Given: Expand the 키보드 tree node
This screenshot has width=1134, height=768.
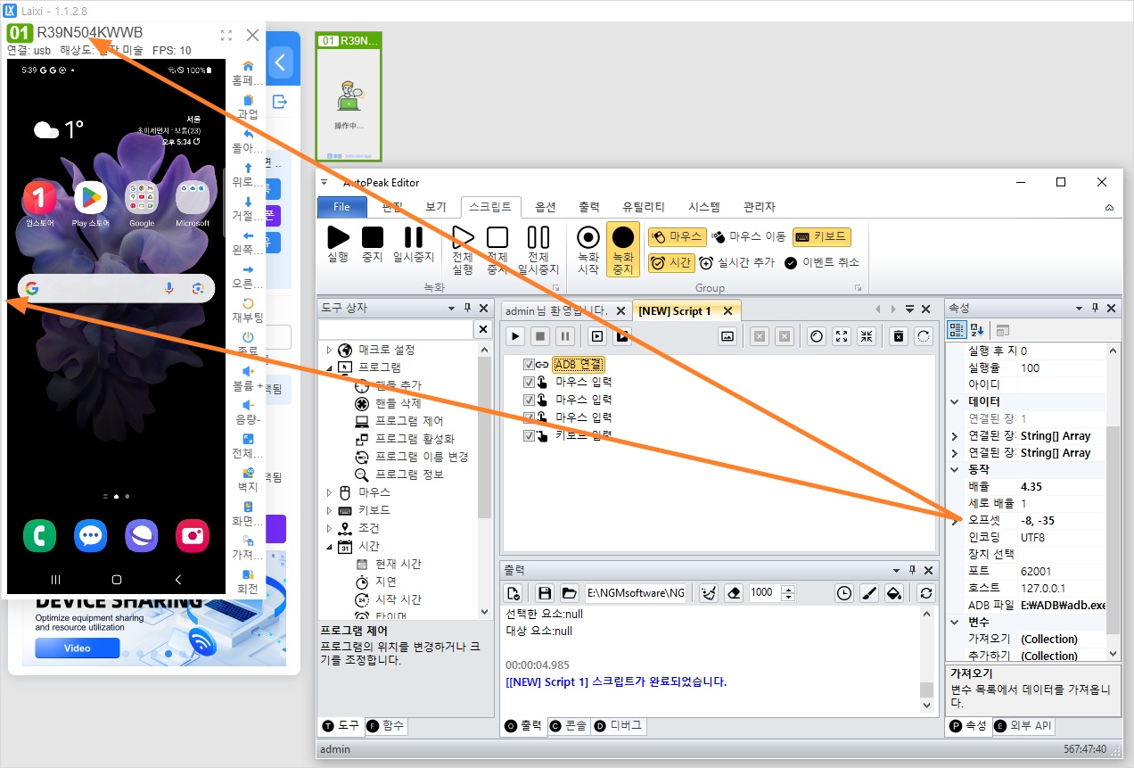Looking at the screenshot, I should tap(328, 510).
